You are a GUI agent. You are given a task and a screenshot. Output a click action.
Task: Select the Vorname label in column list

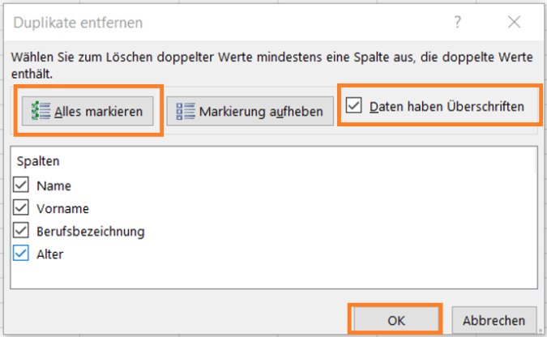tap(62, 209)
